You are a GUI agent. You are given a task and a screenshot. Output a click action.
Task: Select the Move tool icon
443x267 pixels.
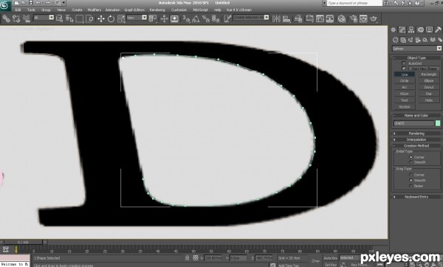pyautogui.click(x=101, y=18)
